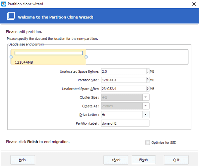199x166 pixels.
Task: Decrease Unallocated Space Before with down arrow
Action: (148, 73)
